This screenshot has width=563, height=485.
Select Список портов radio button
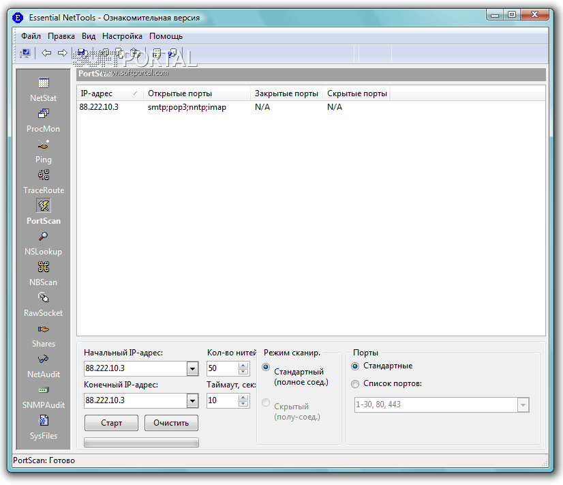tap(355, 383)
